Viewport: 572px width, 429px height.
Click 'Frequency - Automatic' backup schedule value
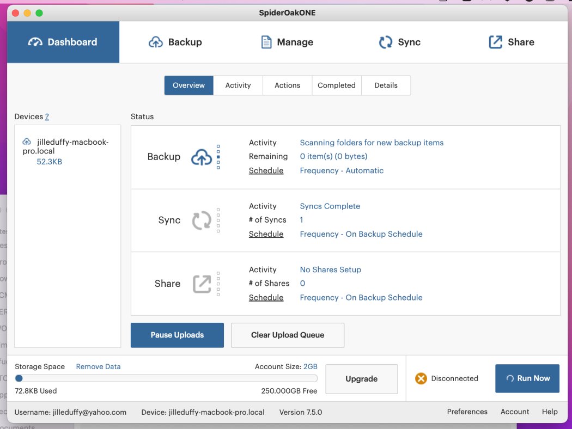pos(342,170)
